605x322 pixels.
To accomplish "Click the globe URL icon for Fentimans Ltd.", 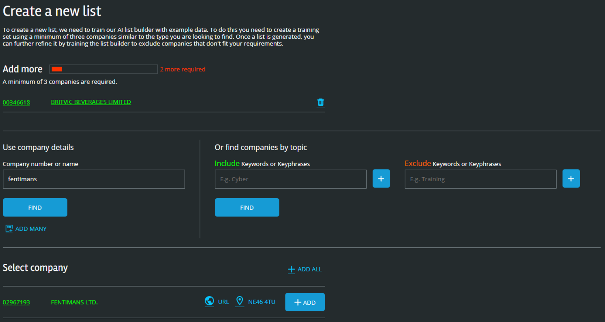I will point(209,301).
